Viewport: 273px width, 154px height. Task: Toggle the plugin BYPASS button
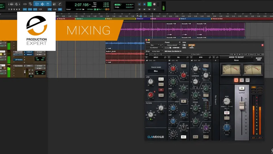[191, 45]
